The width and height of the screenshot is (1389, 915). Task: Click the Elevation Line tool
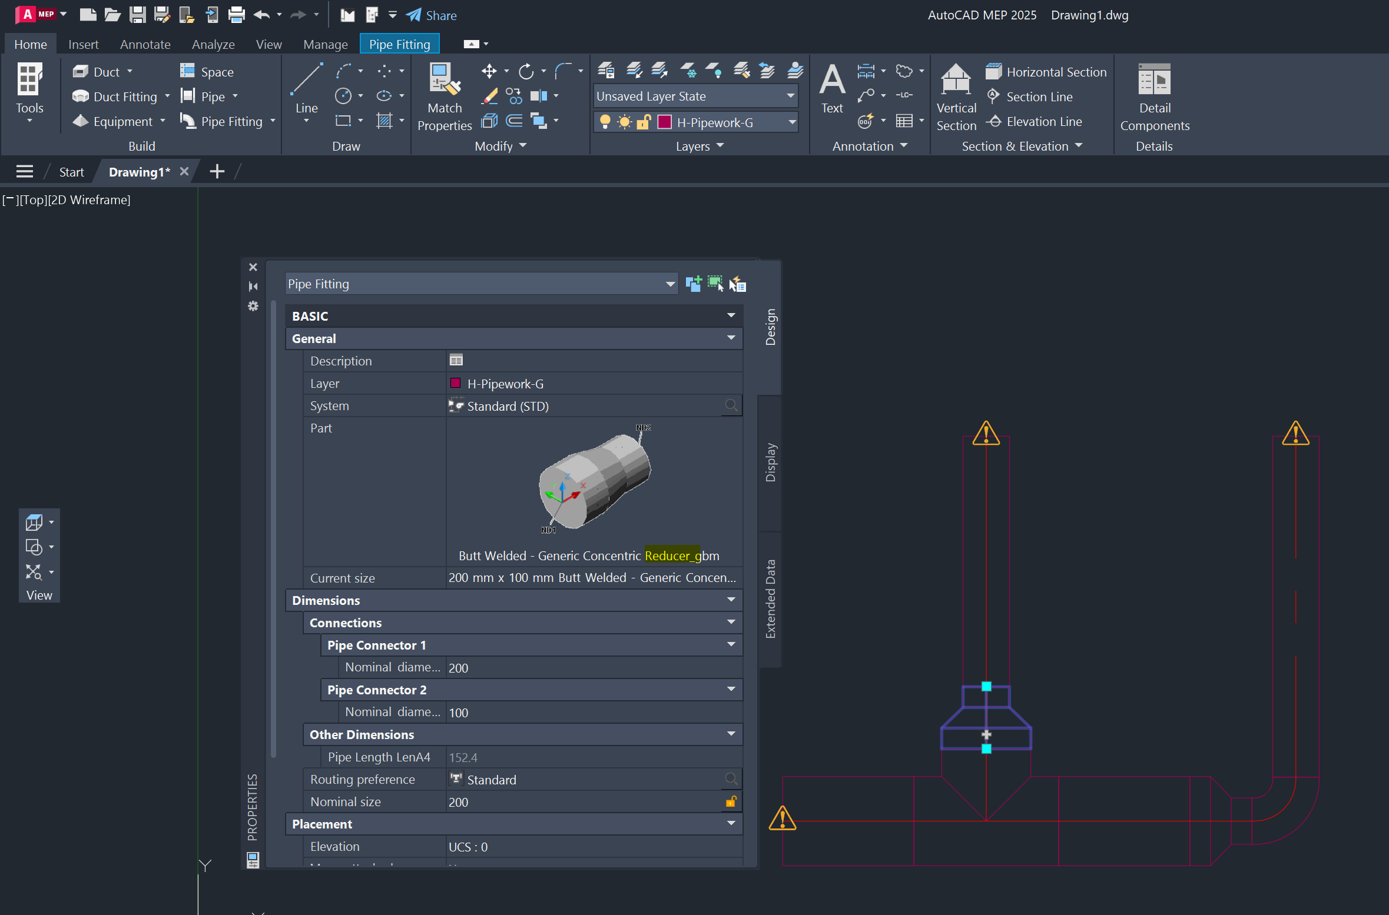tap(1035, 121)
